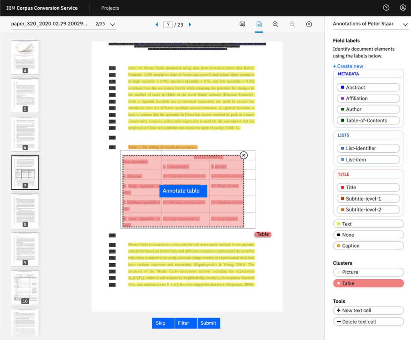Click the LISTS group header

click(344, 135)
